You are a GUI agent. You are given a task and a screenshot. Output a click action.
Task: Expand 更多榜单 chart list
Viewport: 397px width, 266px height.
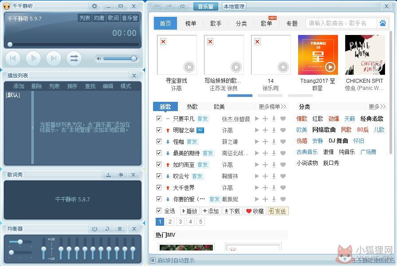coord(272,107)
